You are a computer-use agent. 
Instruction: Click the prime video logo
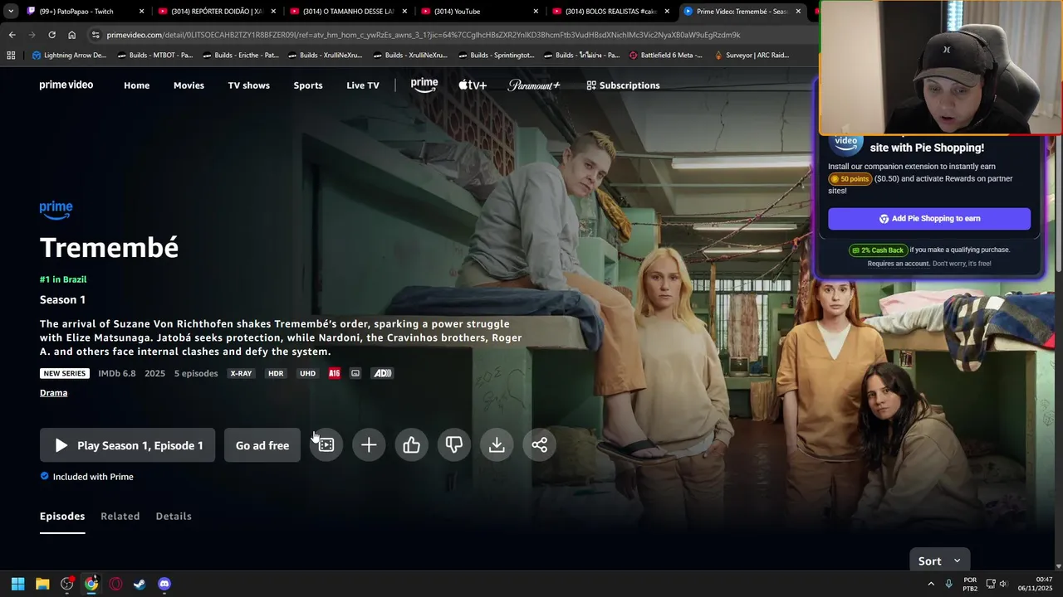pyautogui.click(x=66, y=85)
